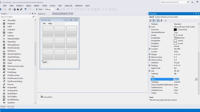Start debugging with the Start button
The image size is (200, 112).
click(39, 9)
